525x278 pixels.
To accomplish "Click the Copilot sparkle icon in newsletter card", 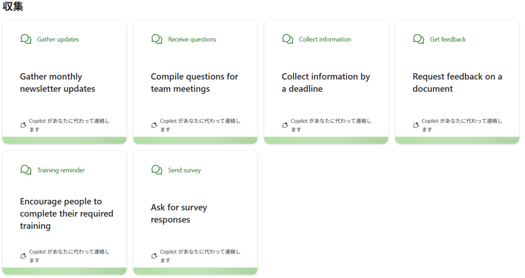I will 24,125.
